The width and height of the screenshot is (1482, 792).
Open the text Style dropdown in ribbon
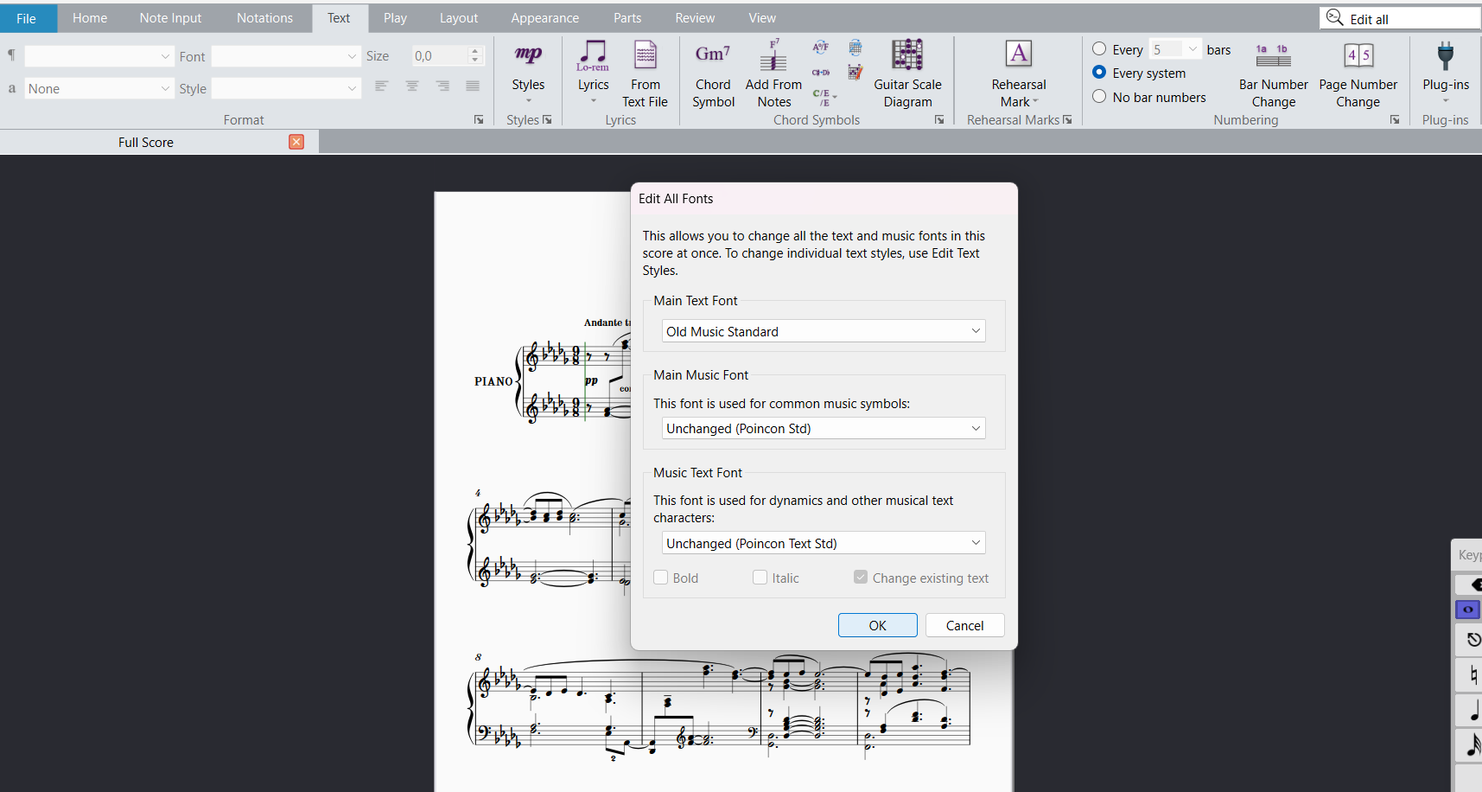(x=286, y=88)
